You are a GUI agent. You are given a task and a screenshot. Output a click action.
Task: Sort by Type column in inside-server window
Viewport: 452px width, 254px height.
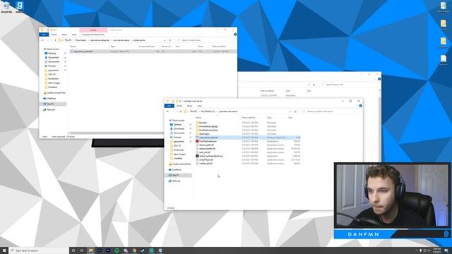[113, 47]
